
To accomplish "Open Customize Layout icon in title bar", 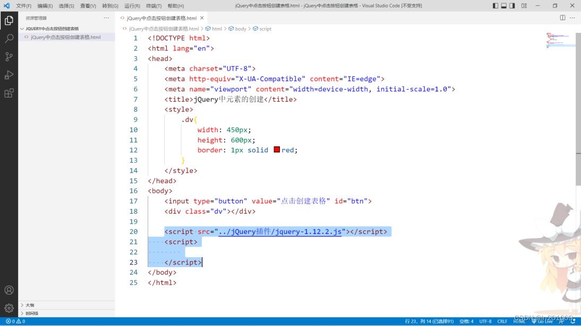I will point(524,5).
